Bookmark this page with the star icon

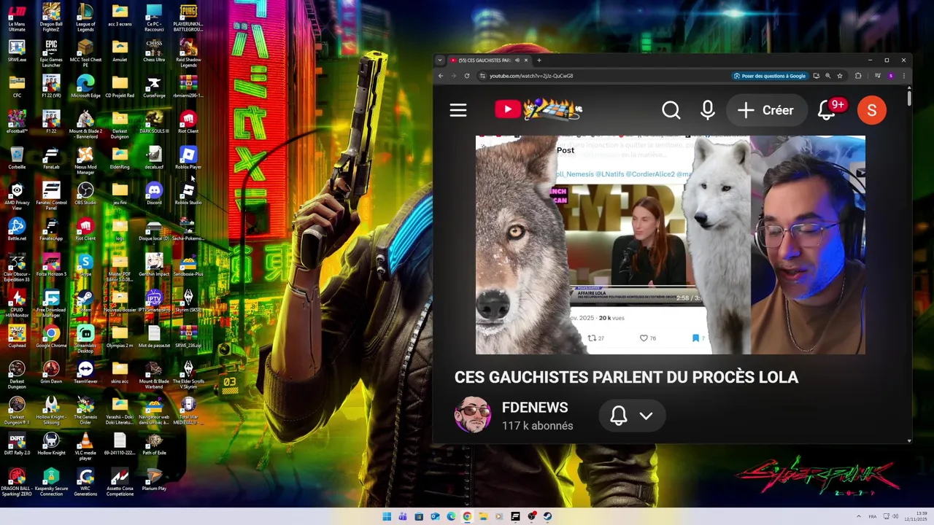[x=840, y=76]
